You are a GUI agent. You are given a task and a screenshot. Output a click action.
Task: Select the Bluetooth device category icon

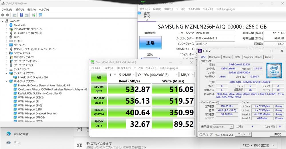click(11, 25)
